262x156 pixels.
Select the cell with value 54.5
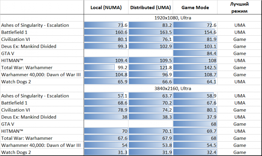[x=195, y=145]
